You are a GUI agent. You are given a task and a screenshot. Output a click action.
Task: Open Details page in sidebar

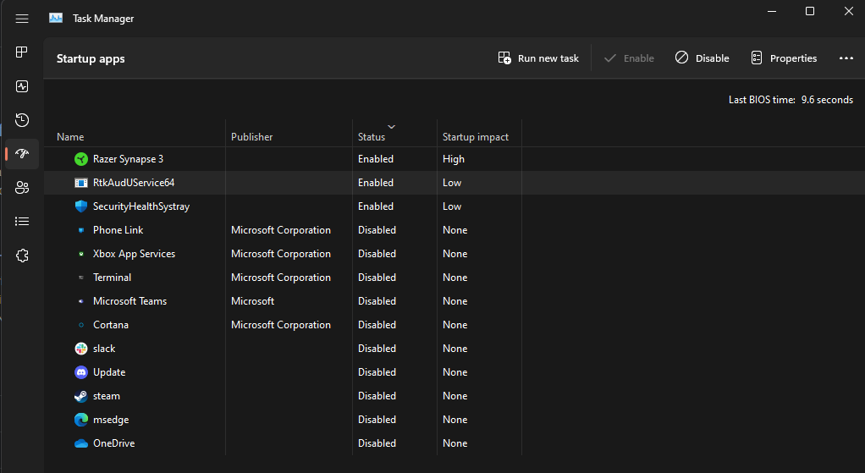(x=22, y=222)
